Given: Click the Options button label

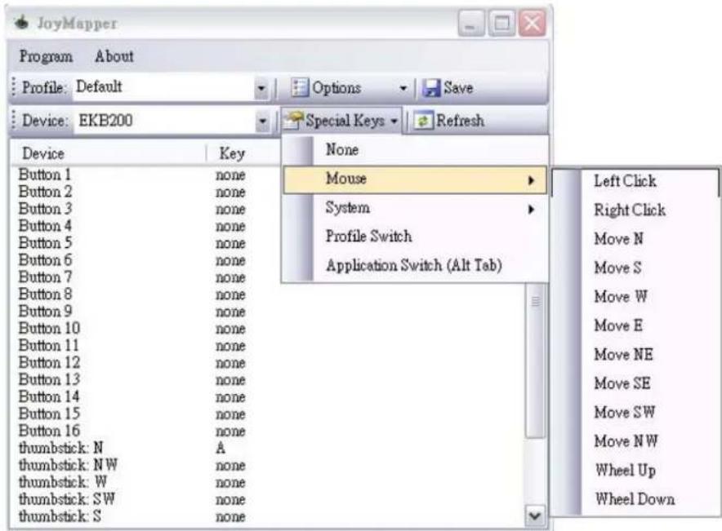Looking at the screenshot, I should coord(336,87).
